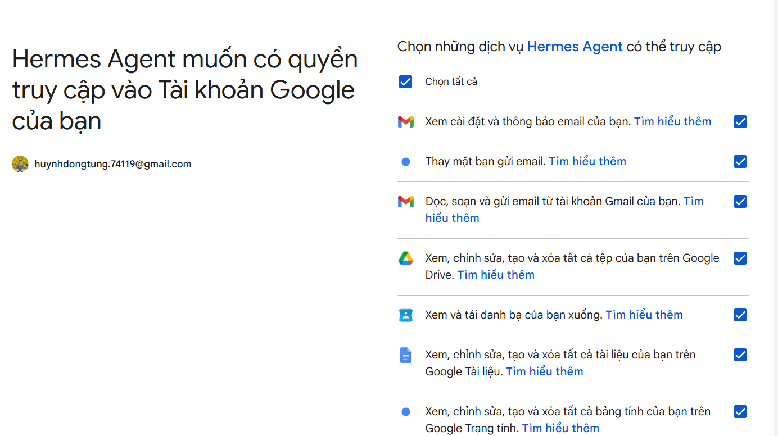The image size is (778, 436).
Task: Uncheck the Google Tài liệu documents permission
Action: [x=740, y=355]
